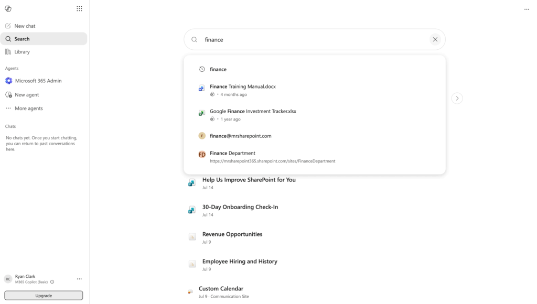Click the New chat compose icon
Viewport: 537px width, 304px height.
[x=8, y=26]
